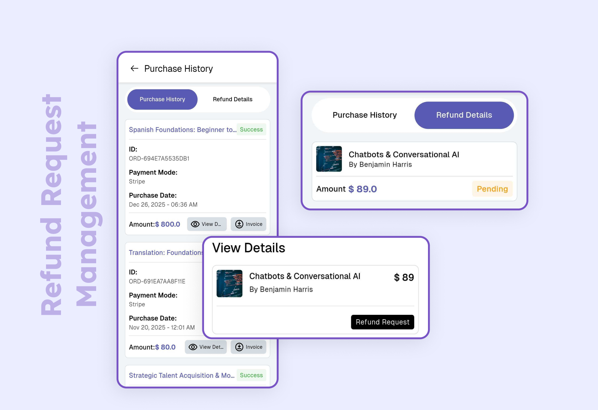Click the $ 800.0 amount

tap(167, 224)
